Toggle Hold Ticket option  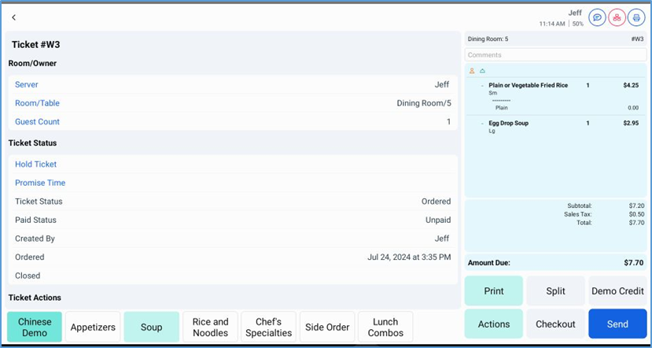(x=233, y=165)
